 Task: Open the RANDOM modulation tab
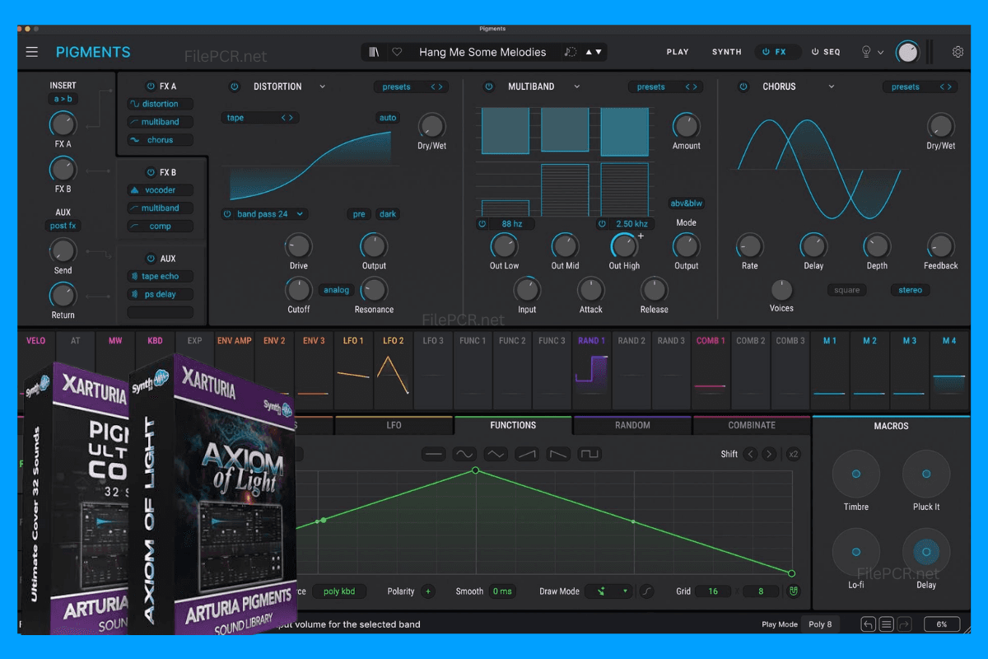(x=632, y=426)
